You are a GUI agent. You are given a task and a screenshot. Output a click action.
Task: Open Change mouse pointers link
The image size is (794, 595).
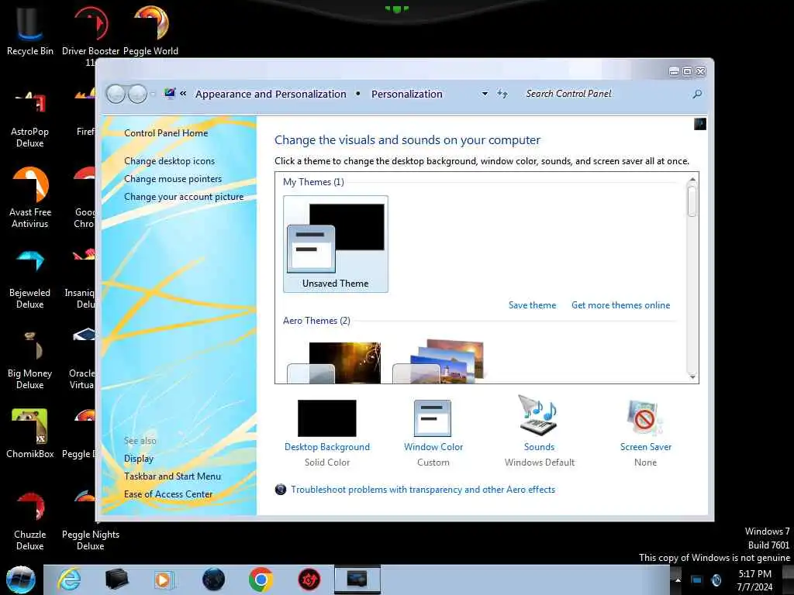pos(173,179)
